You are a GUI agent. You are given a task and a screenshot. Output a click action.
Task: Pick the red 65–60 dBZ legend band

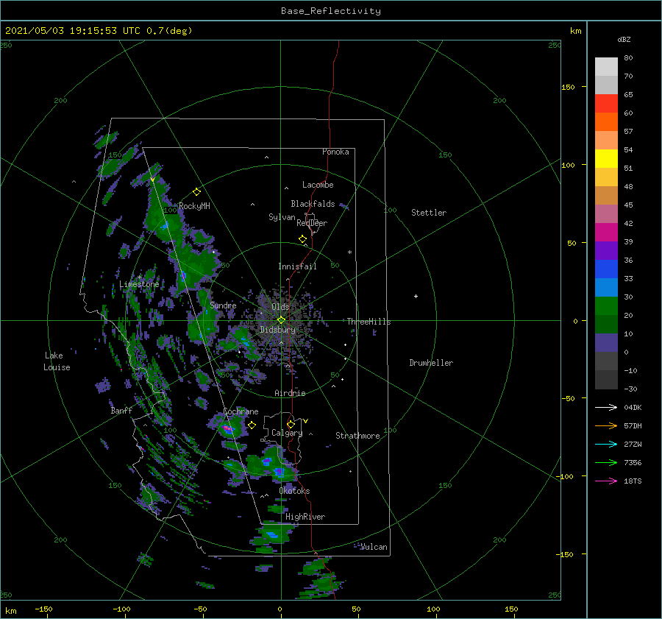point(606,104)
